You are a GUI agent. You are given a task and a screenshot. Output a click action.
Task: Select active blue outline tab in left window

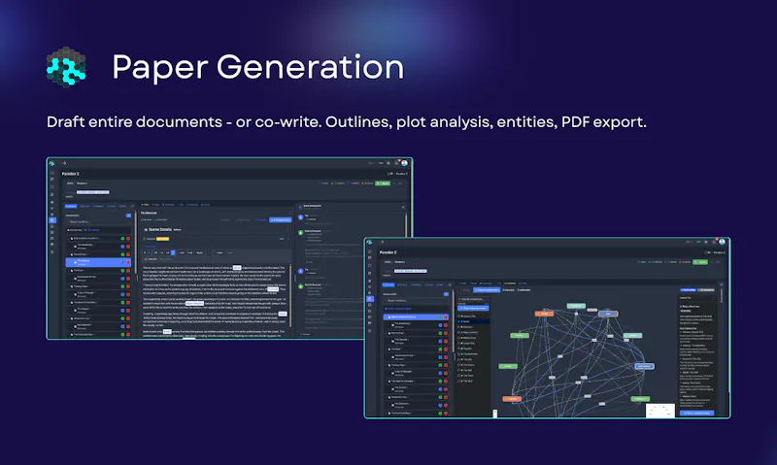point(71,206)
